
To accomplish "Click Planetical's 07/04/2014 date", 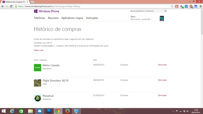I will point(98,95).
